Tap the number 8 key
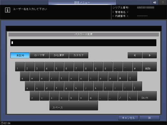Screen dimensions: 167x125 pos(89,67)
